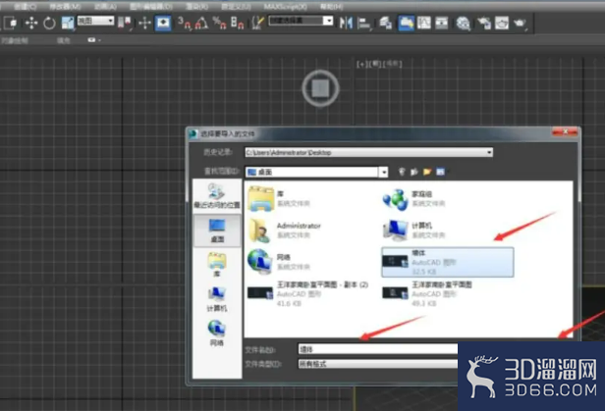Switch to the 填充 ribbon tab

(x=63, y=40)
